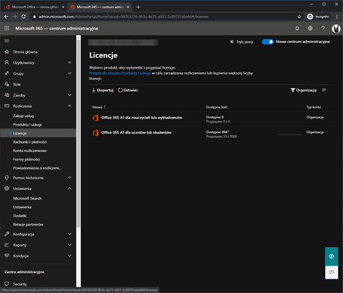Click the Zasoby icon in sidebar

tap(7, 95)
